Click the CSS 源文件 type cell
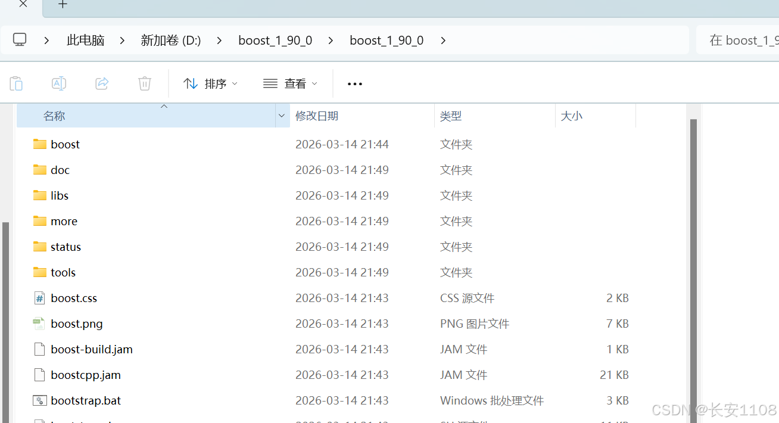Screen dimensions: 779x423 [x=468, y=298]
